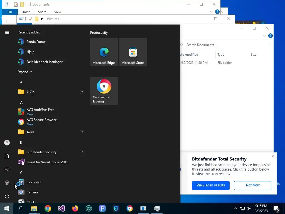Jump to the letter C section header
This screenshot has width=285, height=214.
pyautogui.click(x=21, y=173)
